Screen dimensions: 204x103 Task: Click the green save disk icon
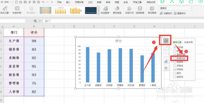[x=181, y=1]
